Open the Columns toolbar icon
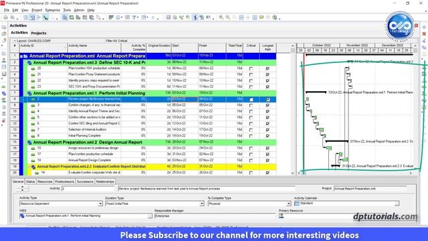Viewport: 428px width, 241px height. point(118,17)
